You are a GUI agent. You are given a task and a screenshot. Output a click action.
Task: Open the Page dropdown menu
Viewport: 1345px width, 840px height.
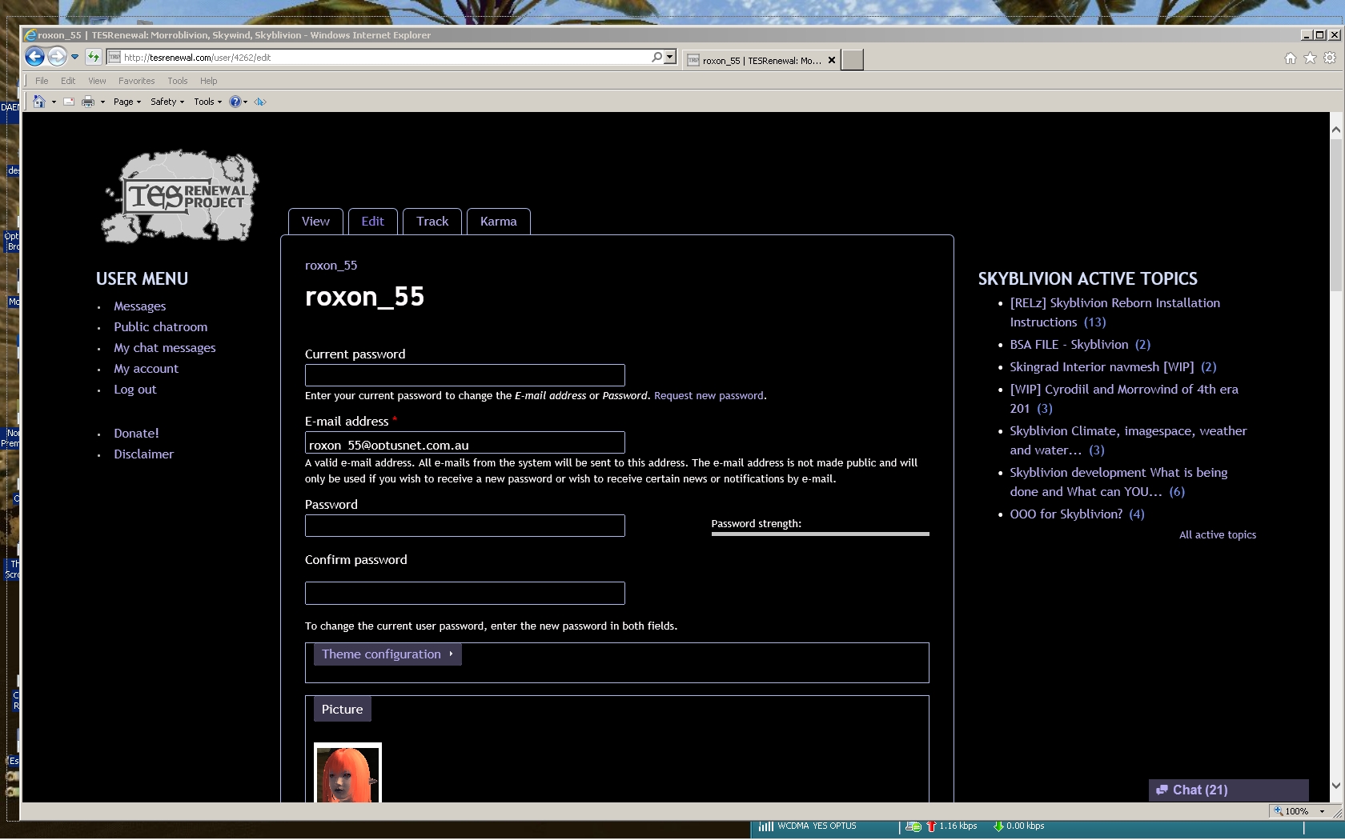[x=127, y=102]
